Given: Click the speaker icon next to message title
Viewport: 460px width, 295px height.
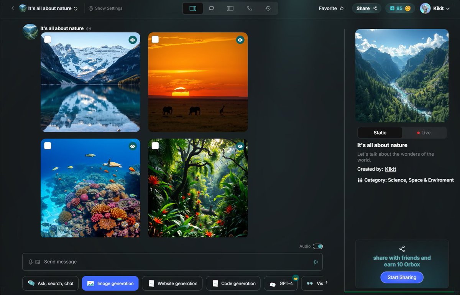Looking at the screenshot, I should click(89, 28).
